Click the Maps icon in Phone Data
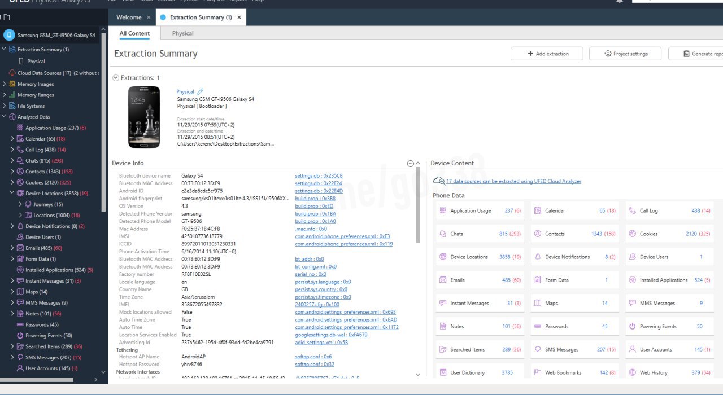Image resolution: width=723 pixels, height=395 pixels. [x=538, y=303]
